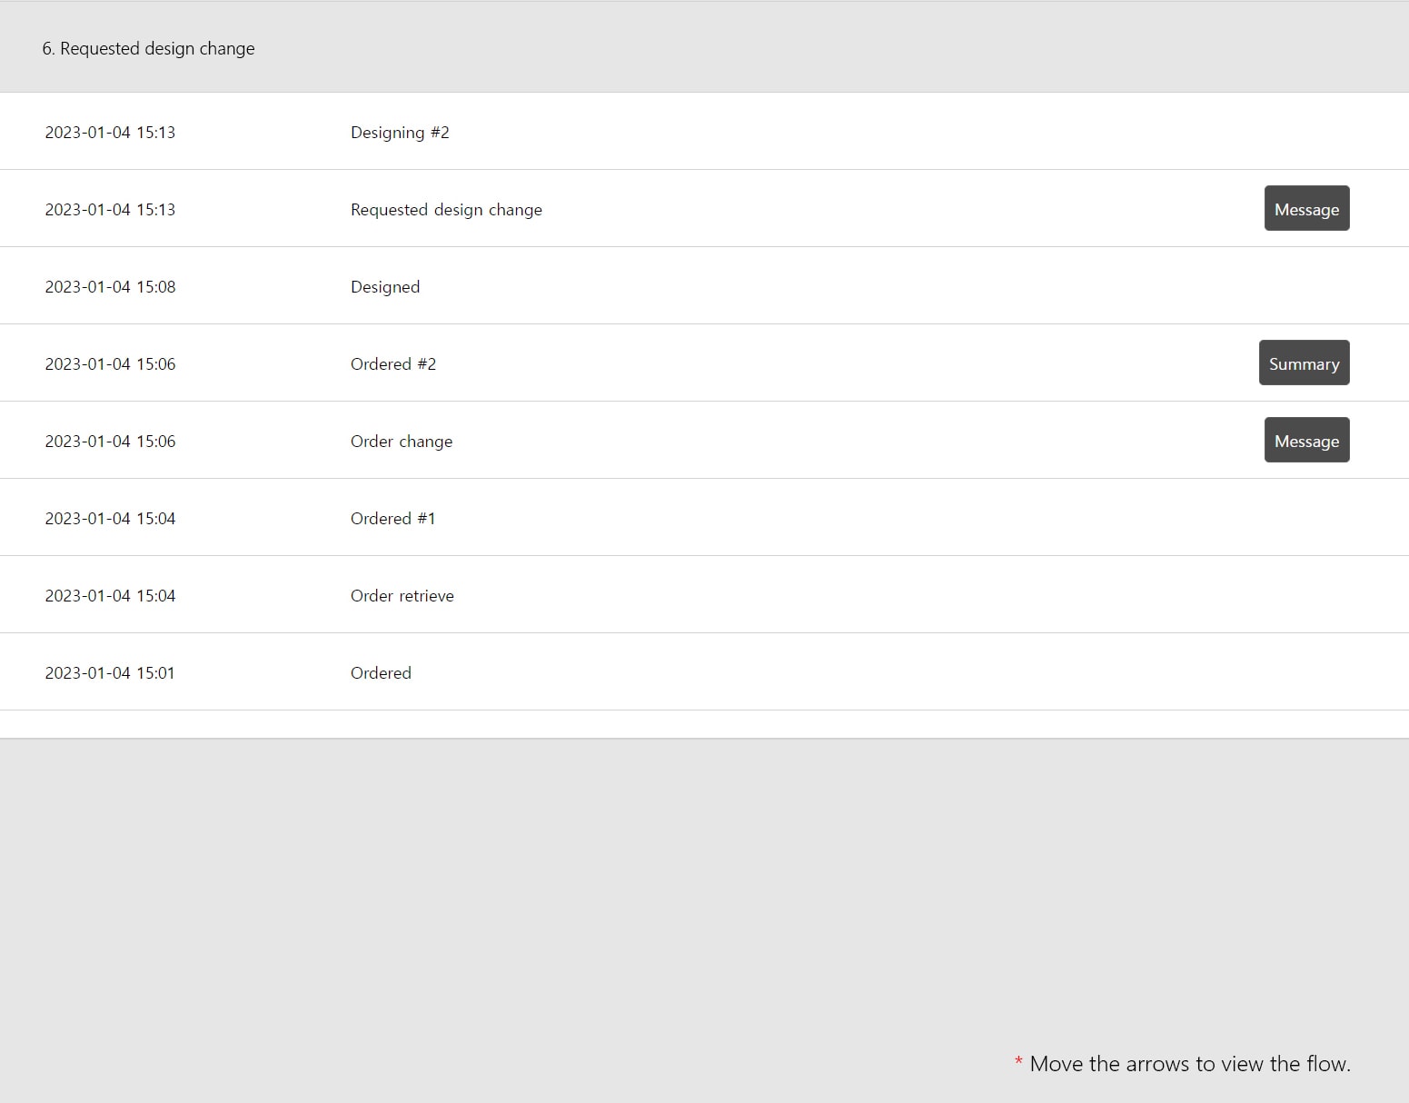The width and height of the screenshot is (1409, 1103).
Task: Select the Ordered #2 status text
Action: (x=393, y=364)
